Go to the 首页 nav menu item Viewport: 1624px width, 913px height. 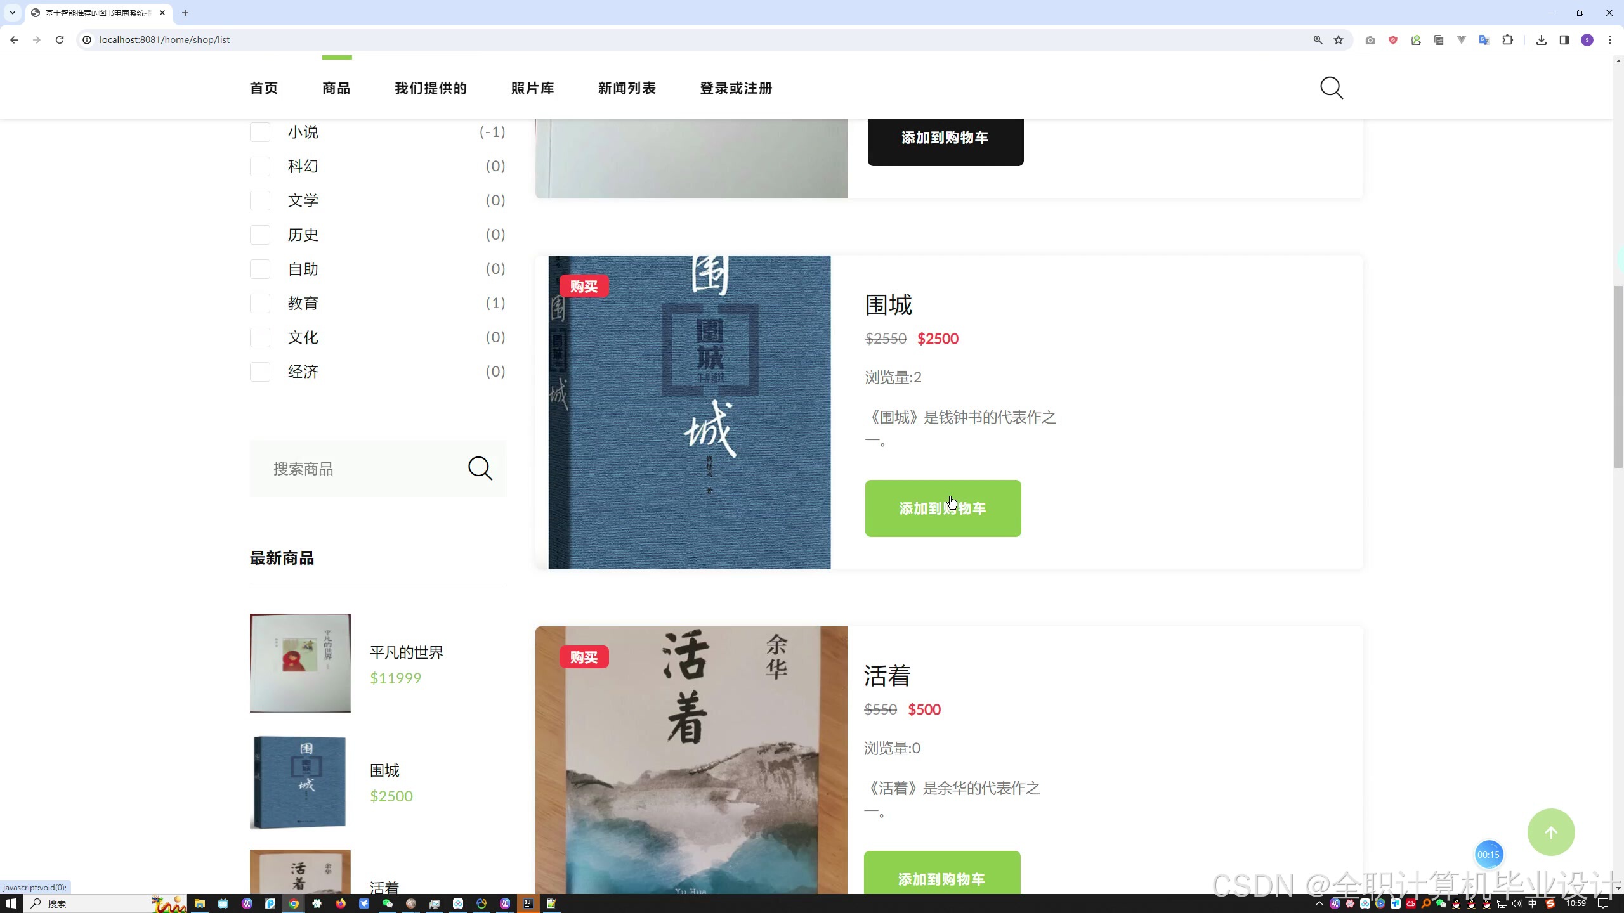(x=263, y=88)
